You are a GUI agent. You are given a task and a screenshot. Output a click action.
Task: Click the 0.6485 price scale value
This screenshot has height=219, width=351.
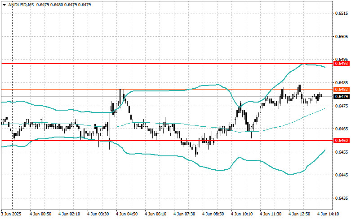pos(342,83)
